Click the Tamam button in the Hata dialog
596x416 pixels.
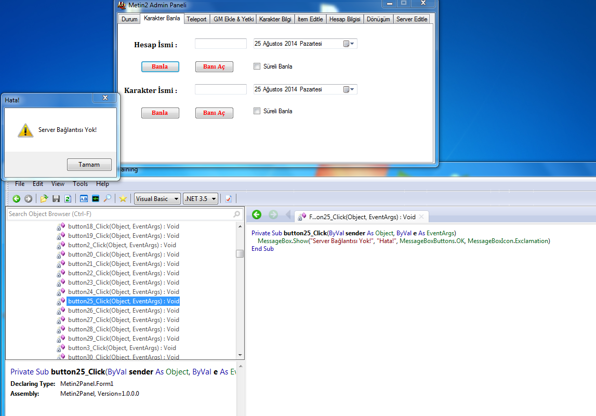tap(89, 165)
